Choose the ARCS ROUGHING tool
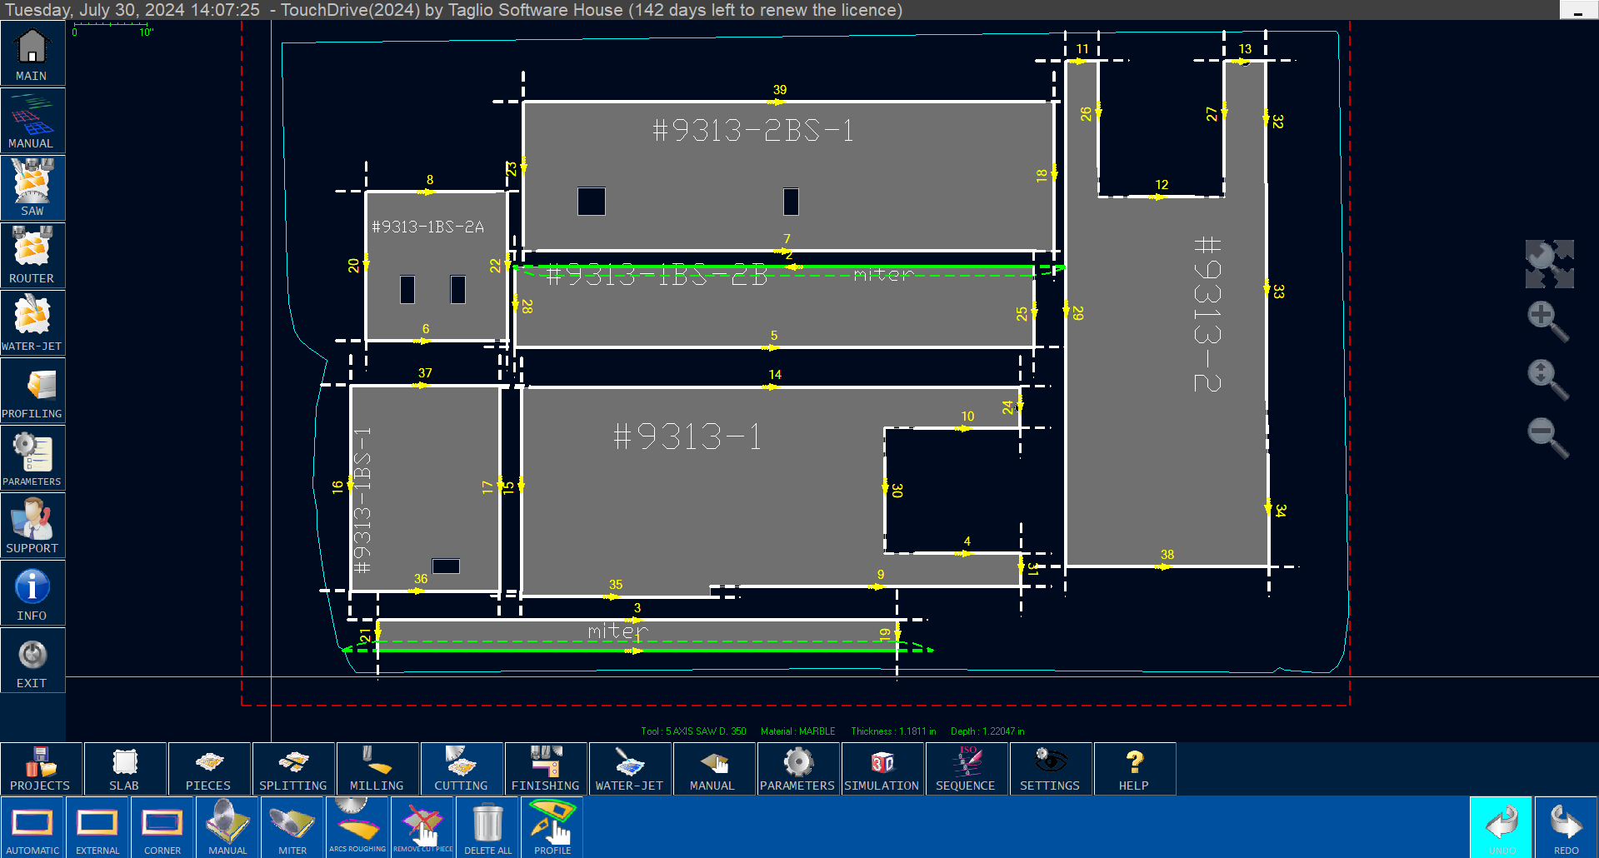Image resolution: width=1599 pixels, height=858 pixels. pos(357,827)
